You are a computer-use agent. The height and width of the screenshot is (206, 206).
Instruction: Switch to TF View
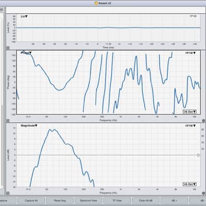(x=117, y=200)
